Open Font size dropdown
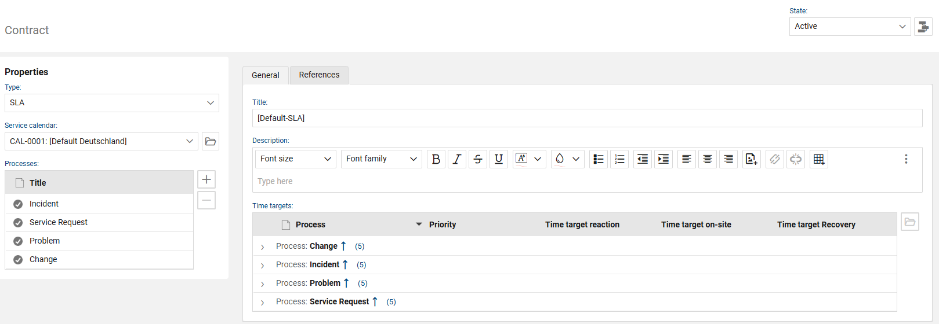The height and width of the screenshot is (324, 939). click(296, 159)
